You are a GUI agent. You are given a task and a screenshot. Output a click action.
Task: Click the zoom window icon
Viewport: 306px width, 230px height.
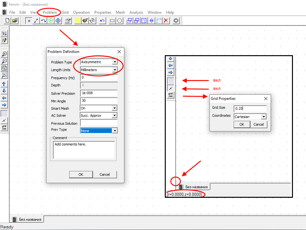point(4,75)
